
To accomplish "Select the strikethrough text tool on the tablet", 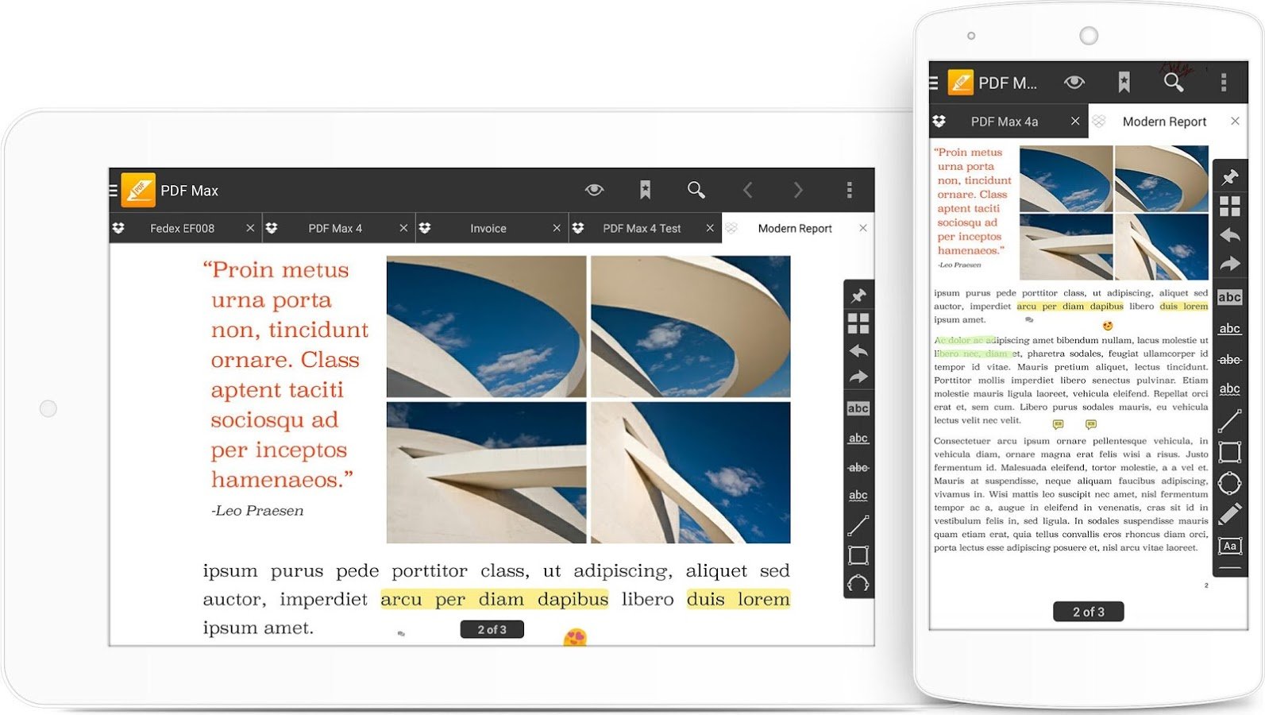I will point(858,467).
